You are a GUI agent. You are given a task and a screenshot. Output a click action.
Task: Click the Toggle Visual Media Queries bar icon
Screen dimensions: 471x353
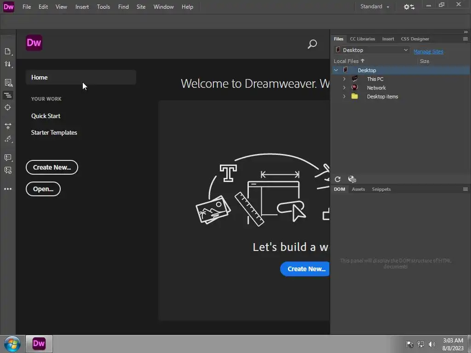(8, 95)
